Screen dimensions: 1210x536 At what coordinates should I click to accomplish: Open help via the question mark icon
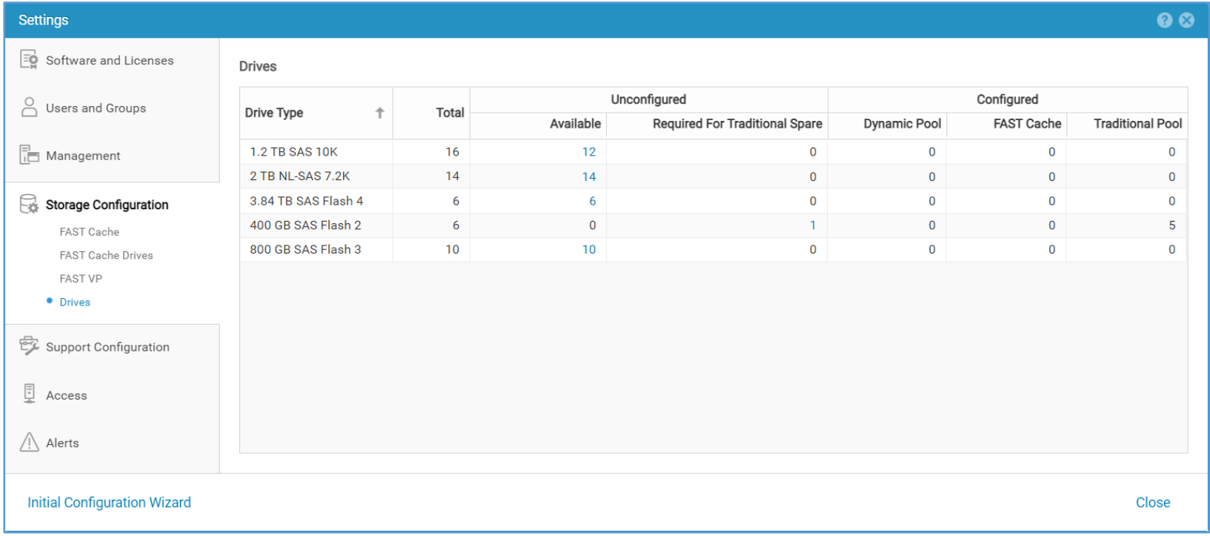coord(1164,20)
